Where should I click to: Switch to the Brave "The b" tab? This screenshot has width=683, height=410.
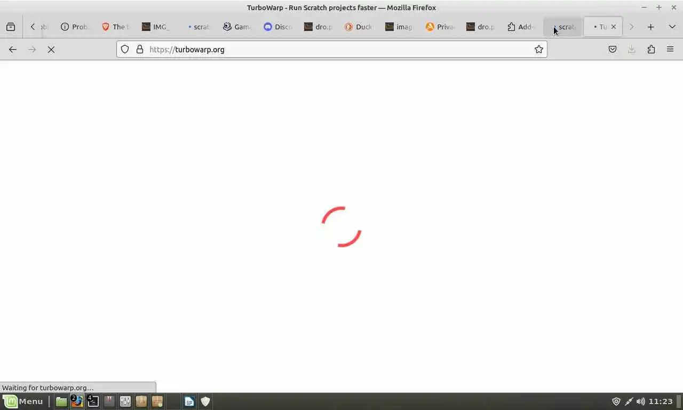pyautogui.click(x=115, y=27)
